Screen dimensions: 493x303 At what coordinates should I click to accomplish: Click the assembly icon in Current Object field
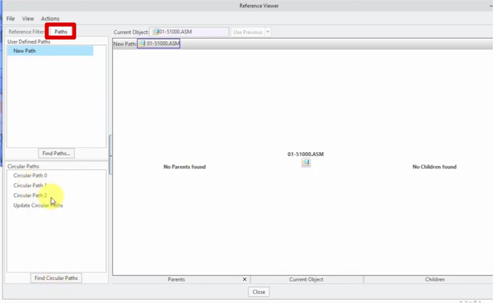click(x=156, y=31)
